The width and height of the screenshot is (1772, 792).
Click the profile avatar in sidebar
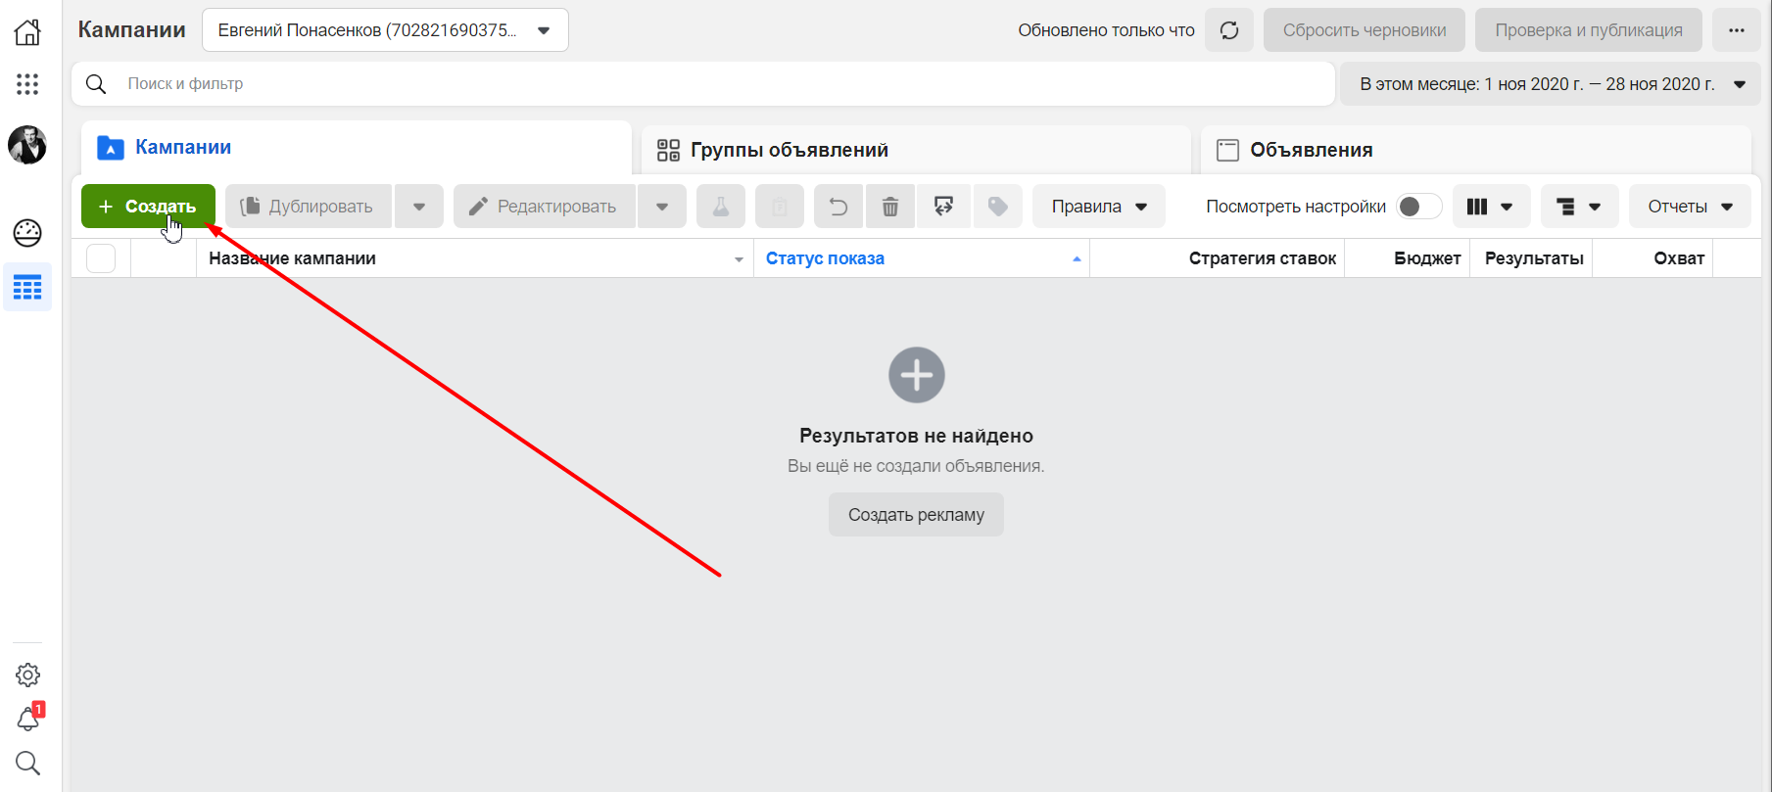coord(27,145)
